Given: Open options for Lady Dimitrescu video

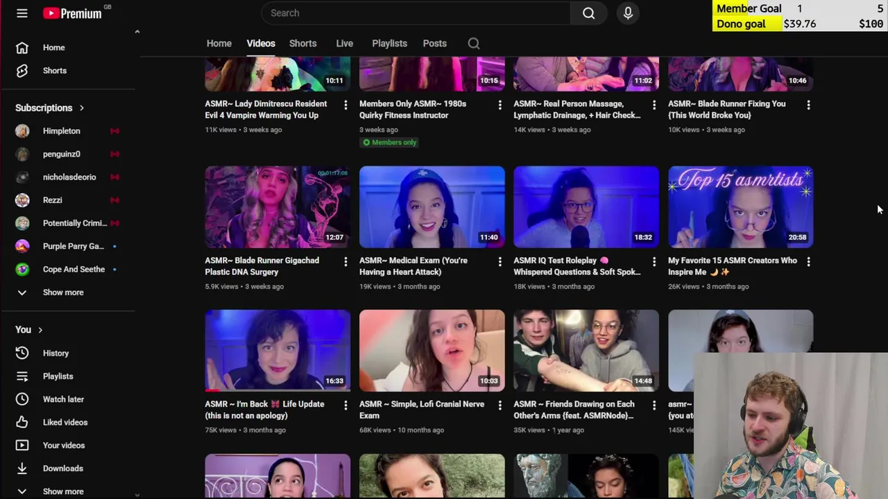Looking at the screenshot, I should 345,105.
